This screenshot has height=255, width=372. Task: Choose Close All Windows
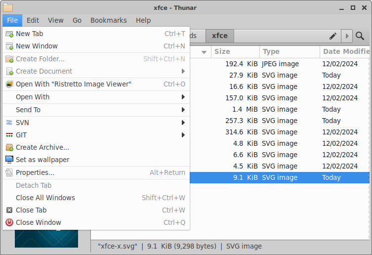tap(96, 198)
